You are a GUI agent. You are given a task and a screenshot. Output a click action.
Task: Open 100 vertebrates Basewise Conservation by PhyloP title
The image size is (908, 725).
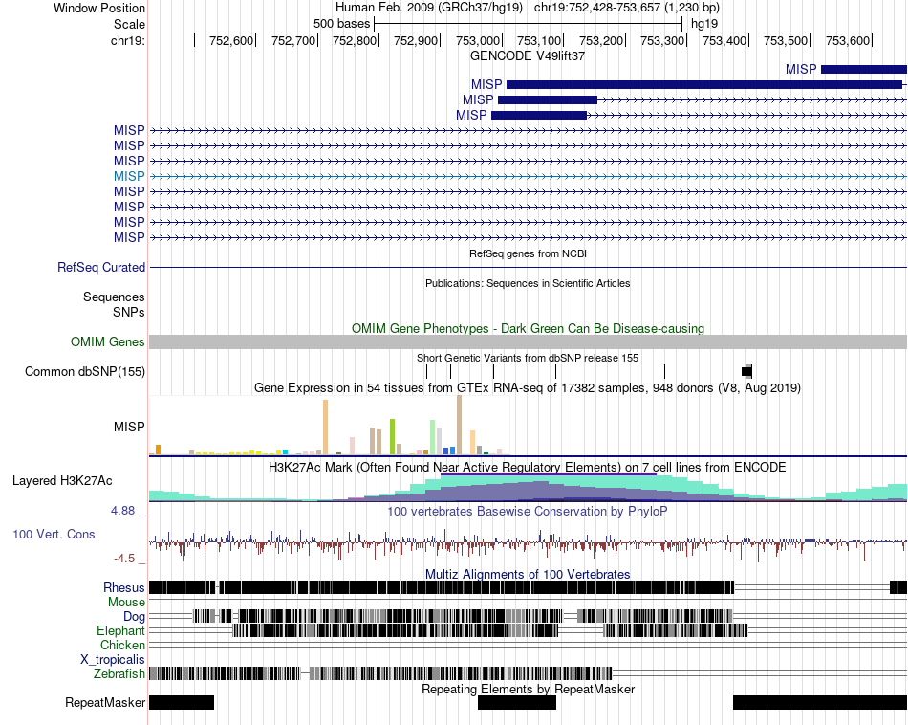(528, 511)
